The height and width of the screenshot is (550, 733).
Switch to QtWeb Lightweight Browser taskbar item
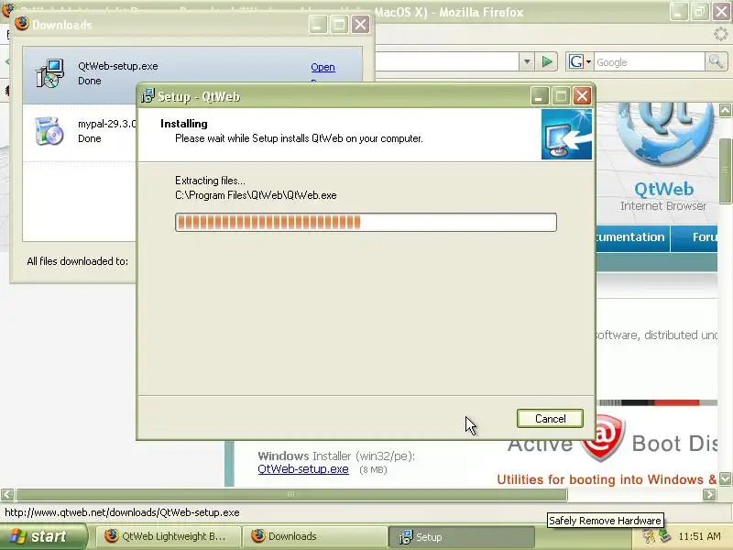169,536
